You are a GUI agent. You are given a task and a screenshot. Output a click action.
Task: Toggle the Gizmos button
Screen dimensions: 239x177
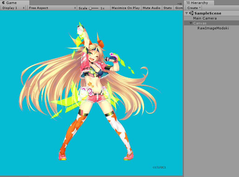point(179,8)
